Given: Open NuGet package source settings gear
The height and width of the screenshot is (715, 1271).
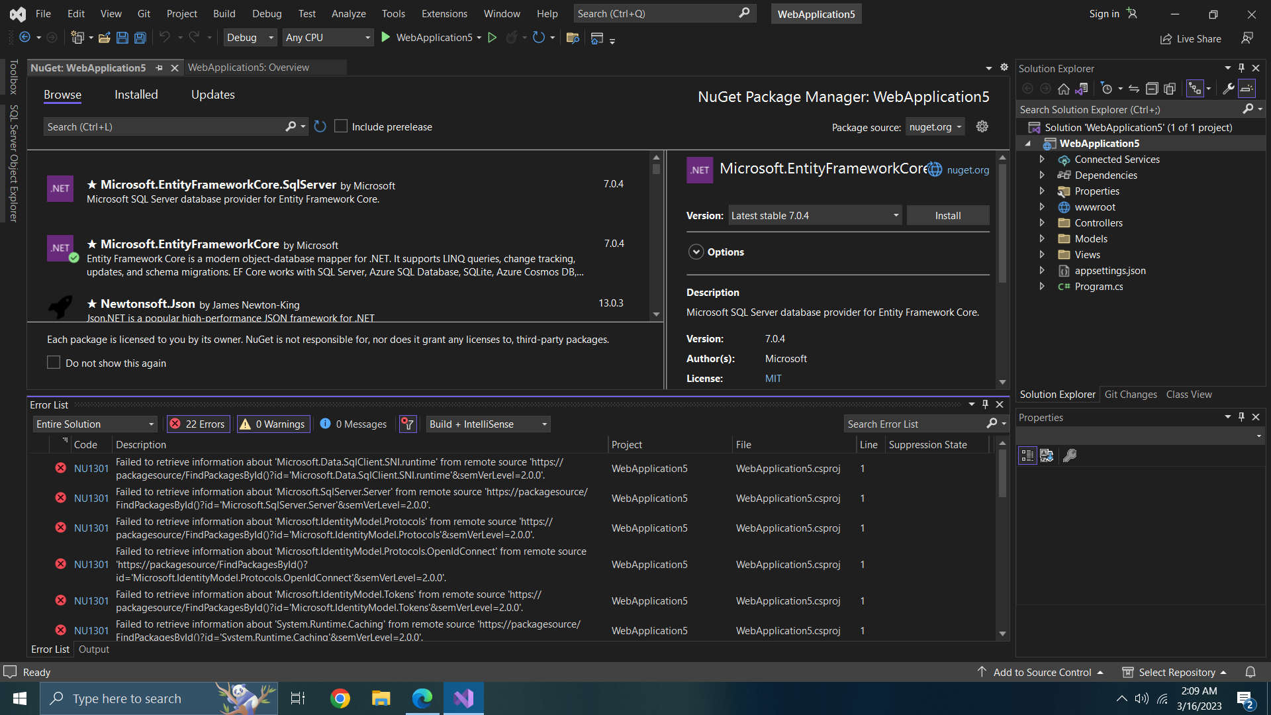Looking at the screenshot, I should click(x=982, y=126).
